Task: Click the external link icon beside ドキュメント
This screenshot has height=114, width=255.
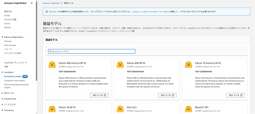Action: (x=133, y=31)
